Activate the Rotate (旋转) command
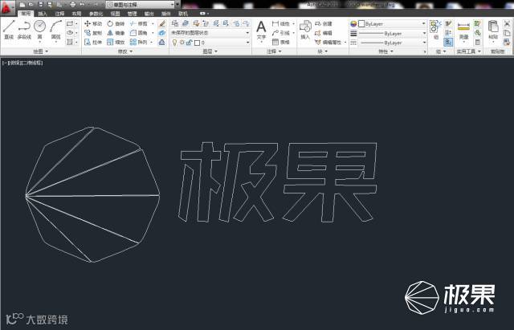The width and height of the screenshot is (514, 330). [x=116, y=23]
